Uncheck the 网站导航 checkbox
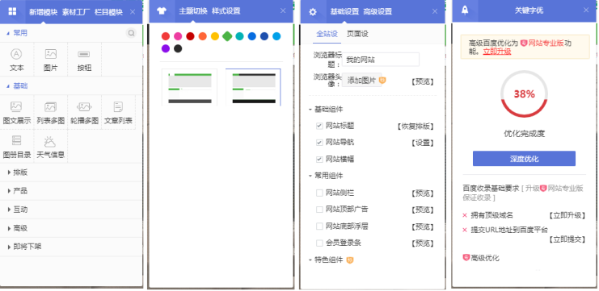 click(x=319, y=143)
